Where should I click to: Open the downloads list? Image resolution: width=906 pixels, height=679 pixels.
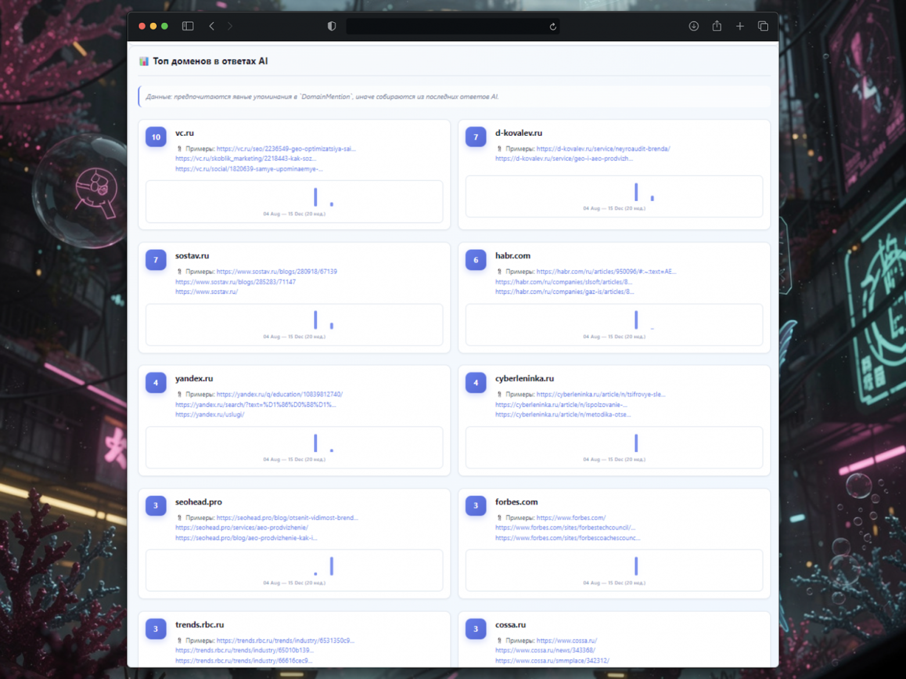[x=693, y=26]
